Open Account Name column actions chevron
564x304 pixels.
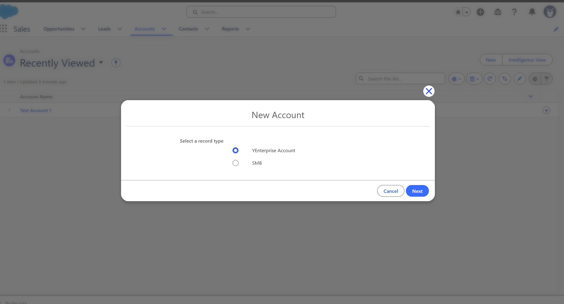pyautogui.click(x=531, y=97)
